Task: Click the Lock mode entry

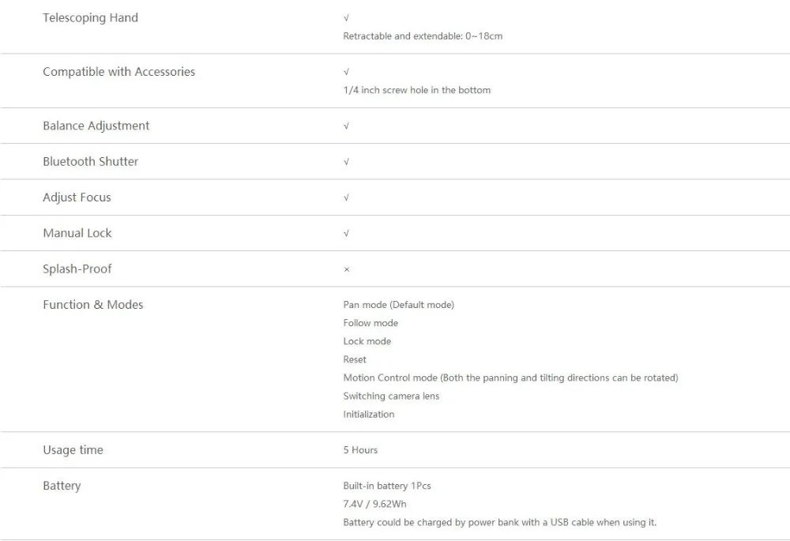Action: pyautogui.click(x=367, y=341)
